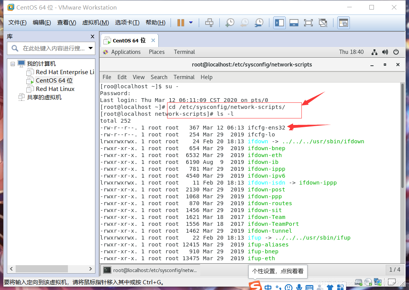The image size is (409, 290).
Task: Toggle the thumbnail bar view button
Action: click(x=294, y=23)
